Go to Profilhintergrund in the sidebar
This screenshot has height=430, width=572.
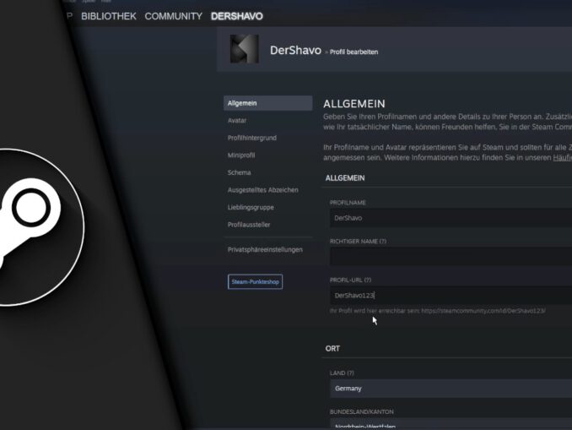click(x=252, y=138)
